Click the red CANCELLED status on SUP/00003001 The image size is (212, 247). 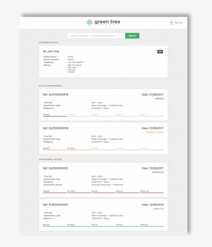point(158,172)
